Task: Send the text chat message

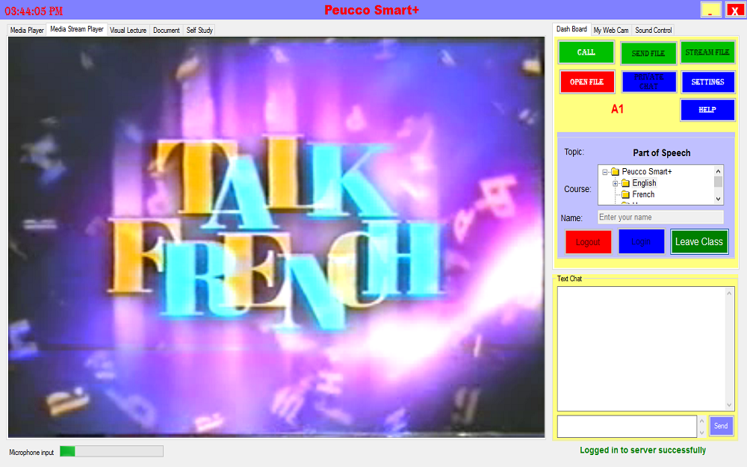Action: (721, 426)
